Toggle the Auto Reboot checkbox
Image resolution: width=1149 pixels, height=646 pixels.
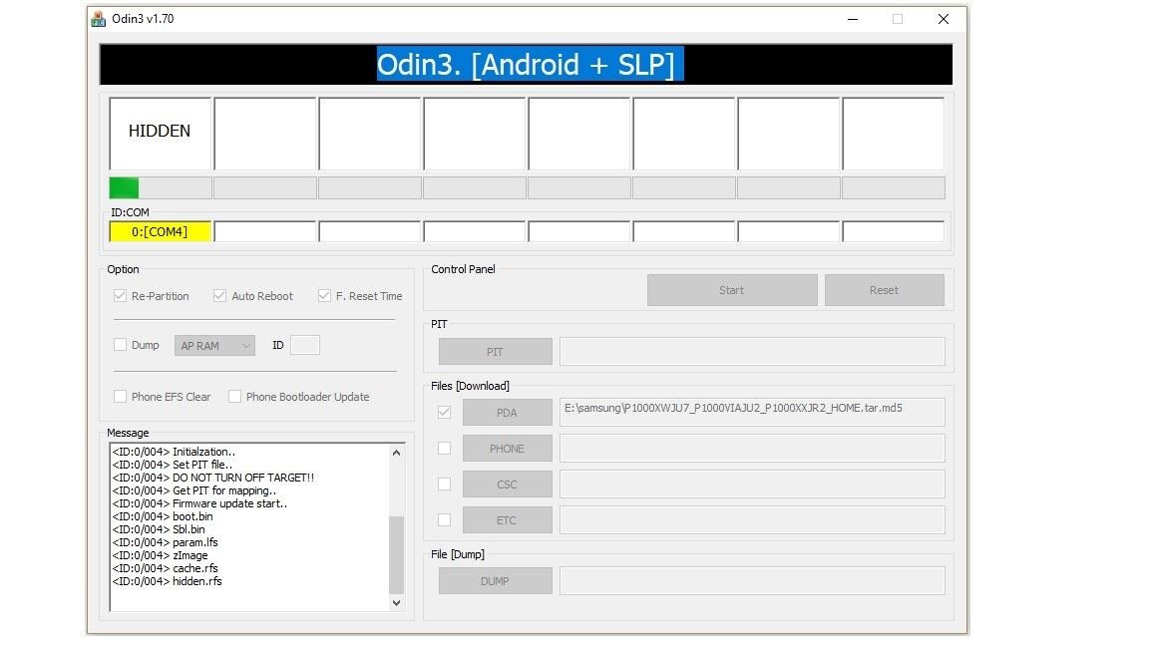point(219,296)
